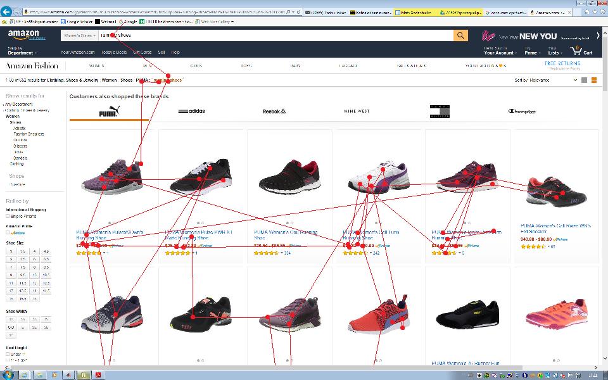608x380 pixels.
Task: Expand the Your Lists dropdown
Action: [555, 51]
